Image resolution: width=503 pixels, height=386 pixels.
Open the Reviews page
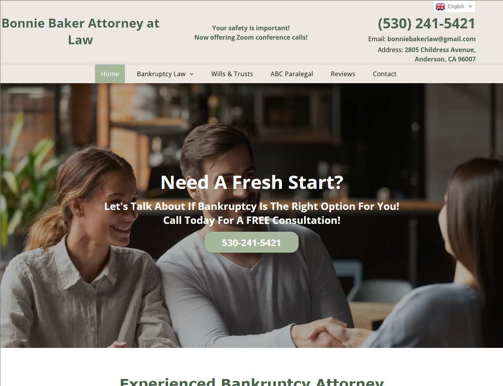[343, 74]
